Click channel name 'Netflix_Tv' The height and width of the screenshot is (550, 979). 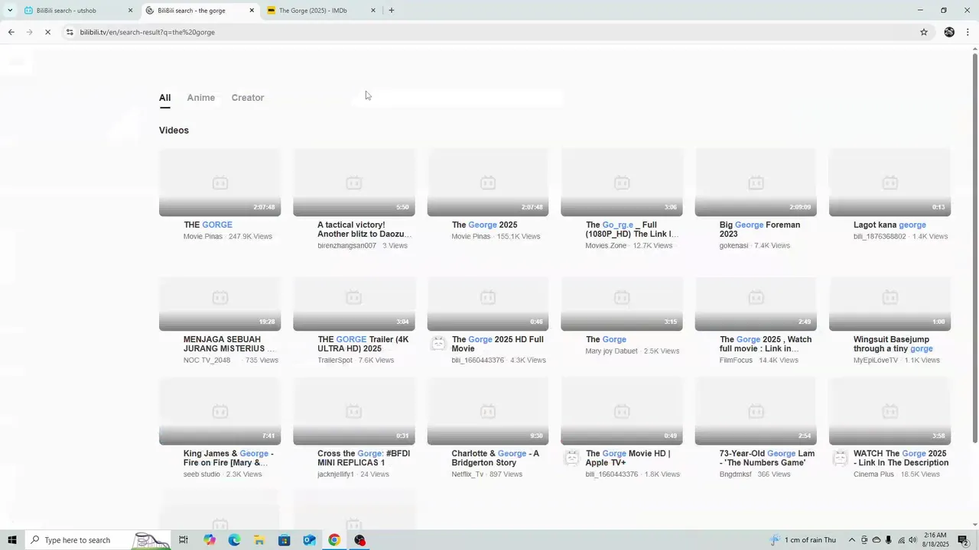[x=467, y=474]
